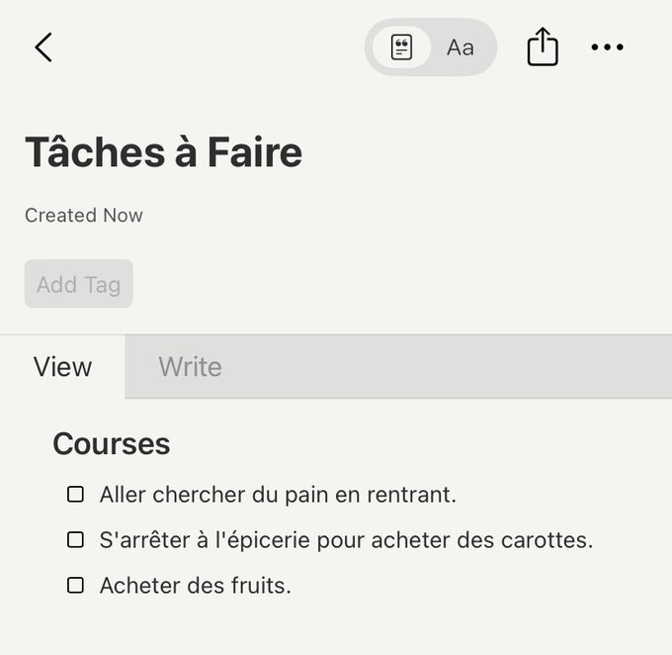
Task: Click the 'Aller chercher du pain en rentrant' text
Action: 278,495
